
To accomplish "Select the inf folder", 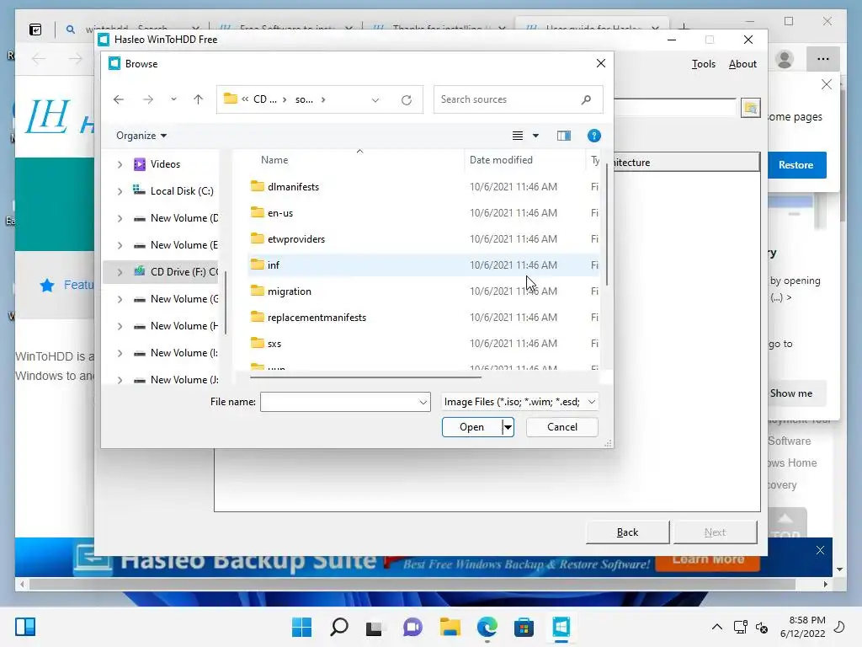I will [x=274, y=265].
